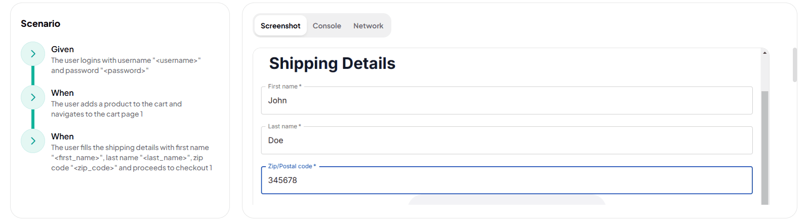Screen dimensions: 806x223
Task: Expand chevron for add-product-to-cart When step
Action: (33, 97)
